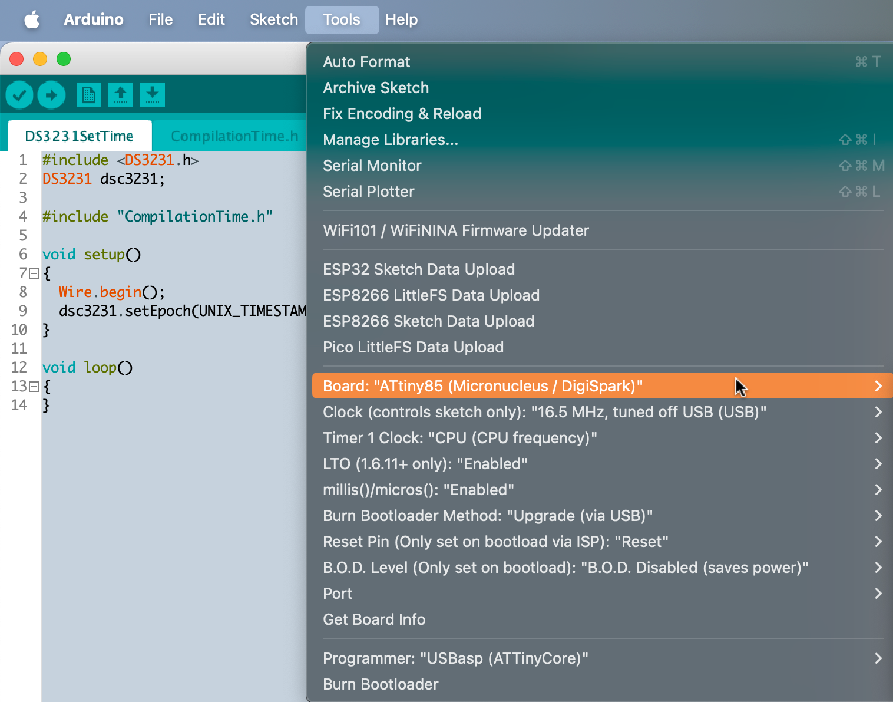The image size is (893, 702).
Task: Open the Reset Pin entry
Action: pyautogui.click(x=602, y=542)
